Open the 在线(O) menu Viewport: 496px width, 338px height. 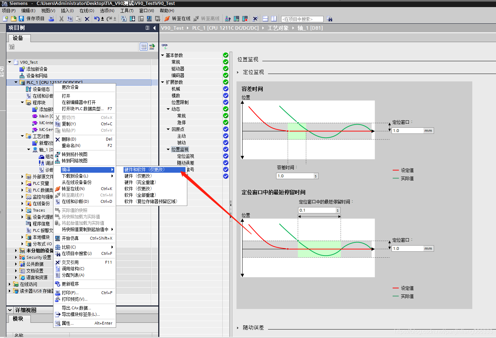pos(87,11)
